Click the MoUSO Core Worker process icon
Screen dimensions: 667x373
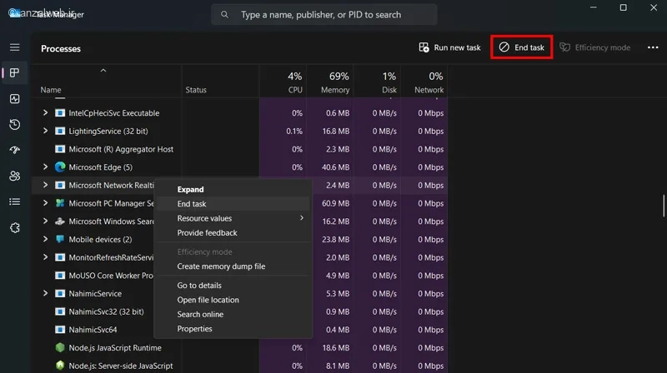[60, 276]
